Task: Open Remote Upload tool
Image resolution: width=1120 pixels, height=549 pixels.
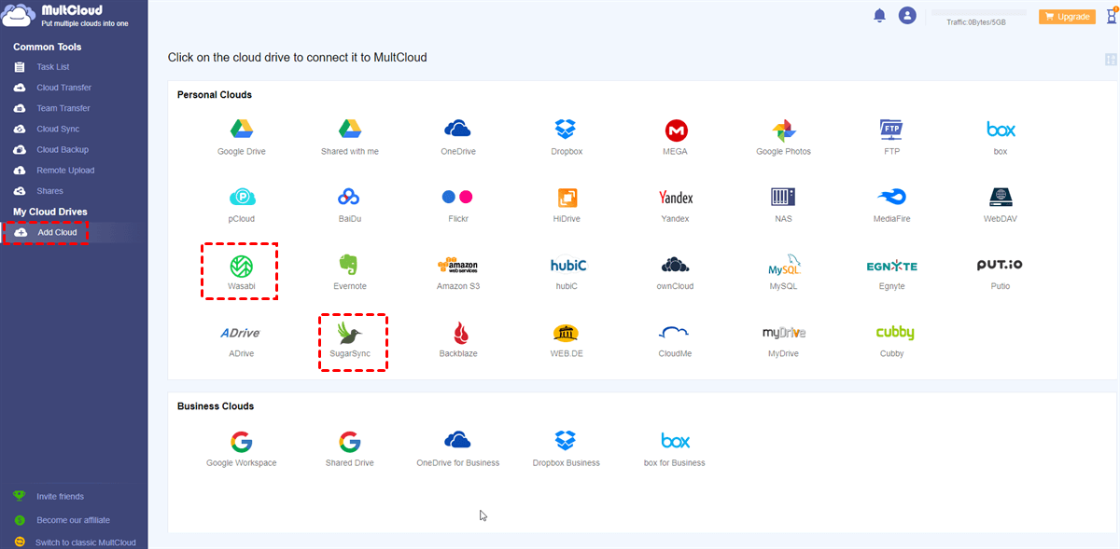Action: click(65, 171)
